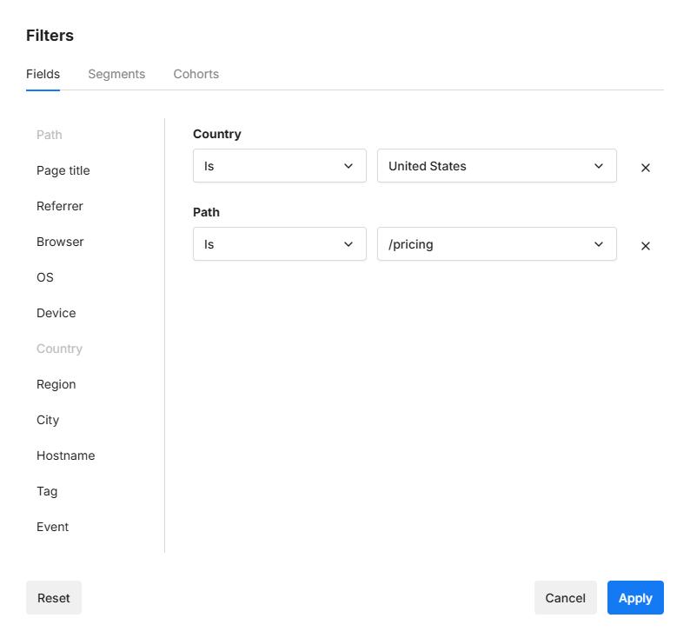Select the Fields tab
690x638 pixels.
click(43, 74)
